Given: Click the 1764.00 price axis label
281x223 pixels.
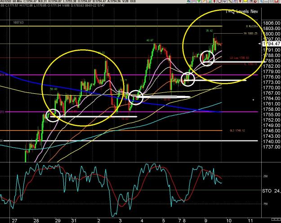Looking at the screenshot, I should (x=272, y=98).
